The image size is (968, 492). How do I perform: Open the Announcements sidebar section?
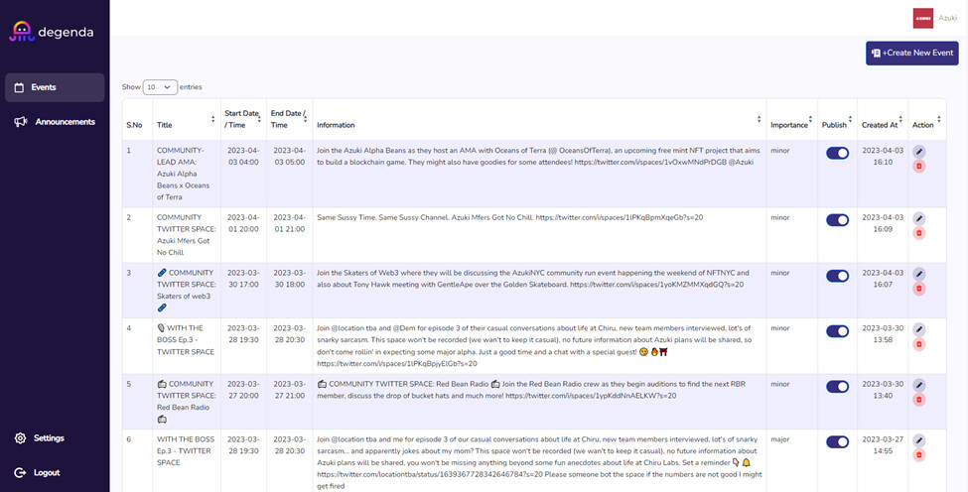click(55, 122)
